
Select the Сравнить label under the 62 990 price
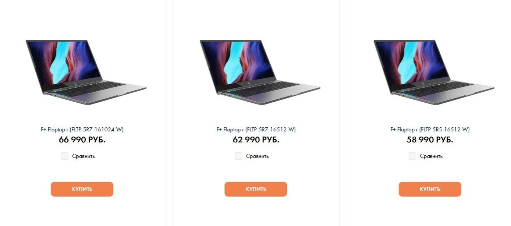pos(258,156)
